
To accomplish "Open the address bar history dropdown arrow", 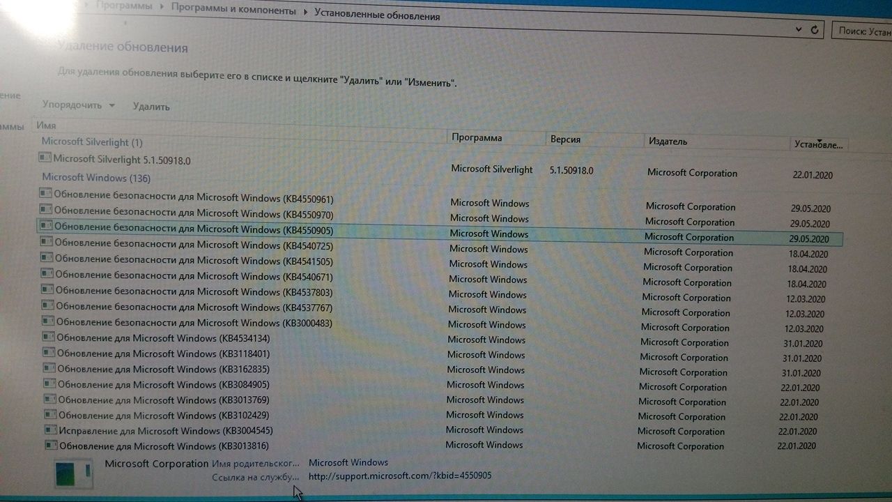I will point(799,31).
